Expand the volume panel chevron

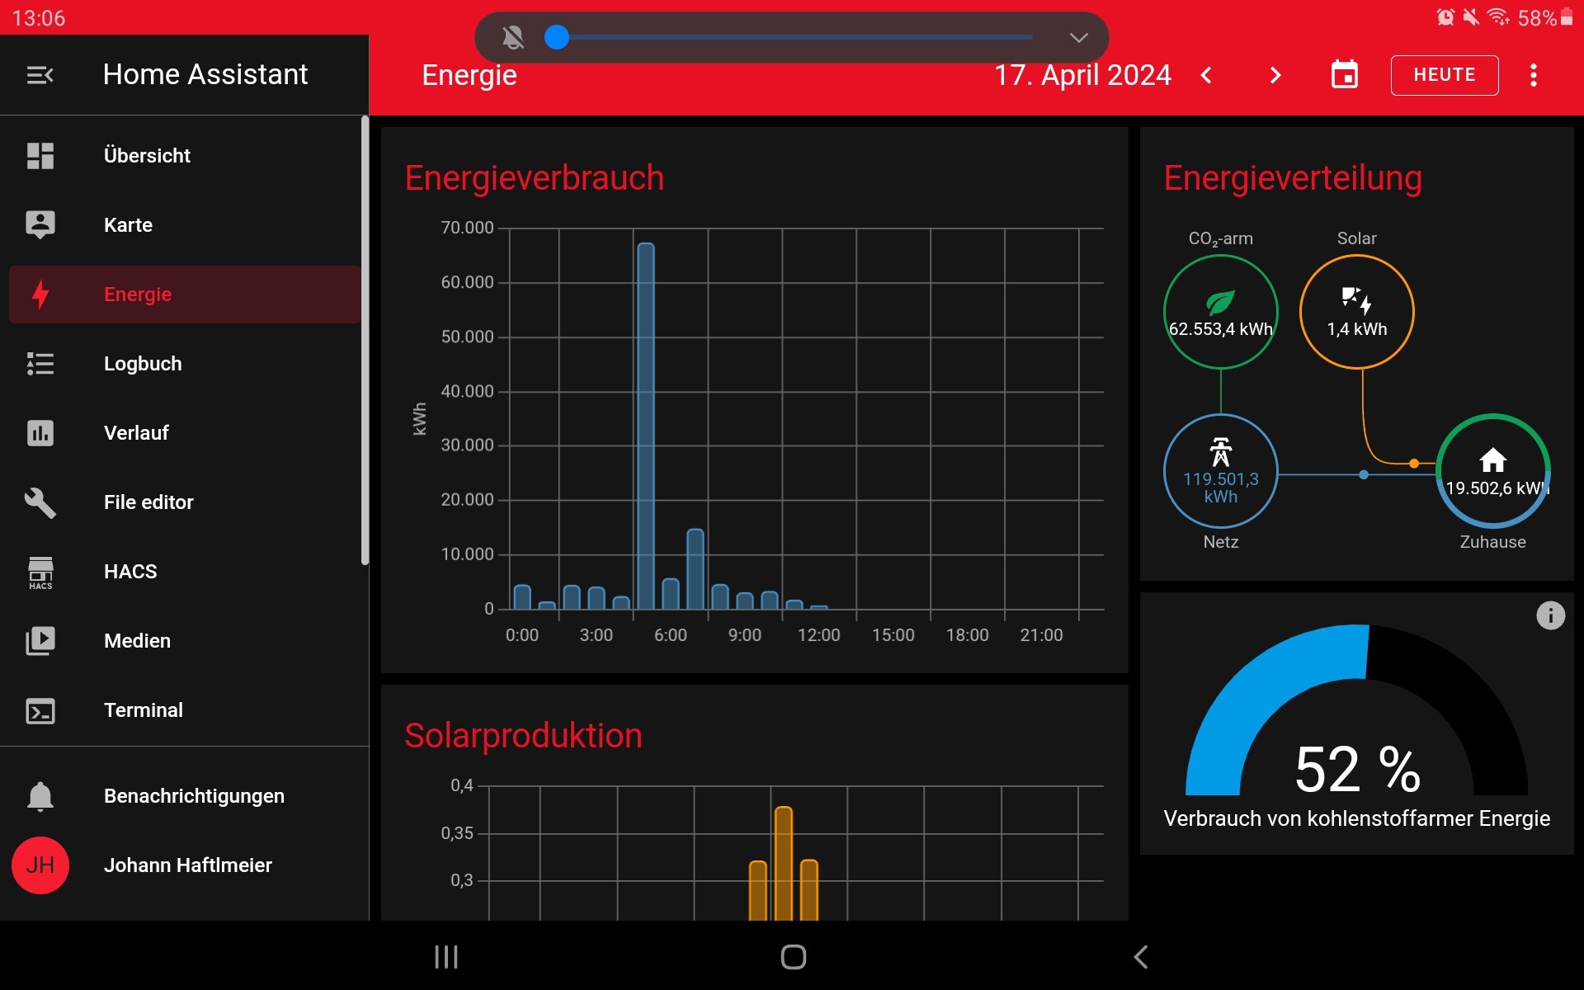[x=1078, y=37]
